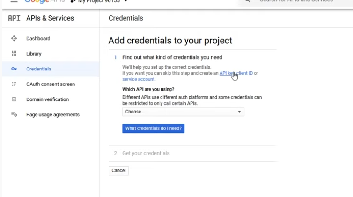Click the API logo beside APIs & Services
The height and width of the screenshot is (197, 353).
click(x=14, y=18)
